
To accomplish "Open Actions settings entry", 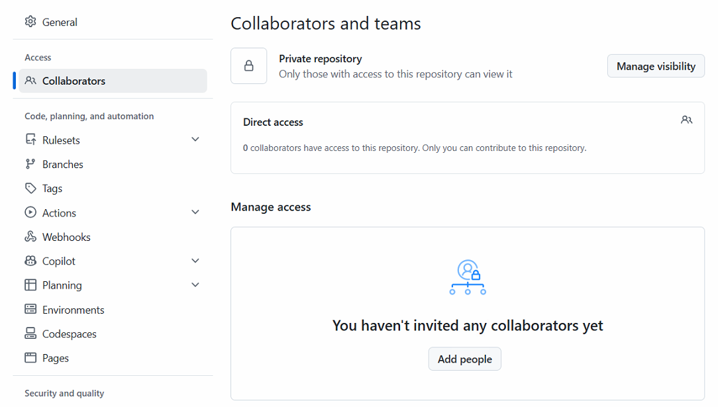I will click(113, 212).
